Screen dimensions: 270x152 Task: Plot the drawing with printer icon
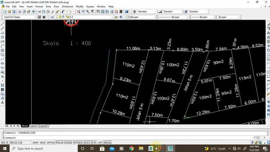tap(19, 11)
